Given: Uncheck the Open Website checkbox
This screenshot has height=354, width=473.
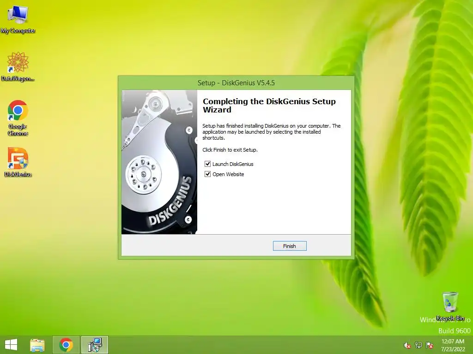Looking at the screenshot, I should [207, 174].
